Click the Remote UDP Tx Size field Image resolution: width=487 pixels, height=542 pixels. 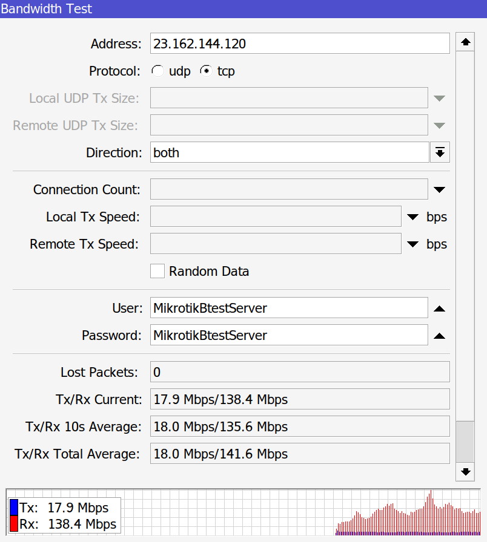[289, 125]
